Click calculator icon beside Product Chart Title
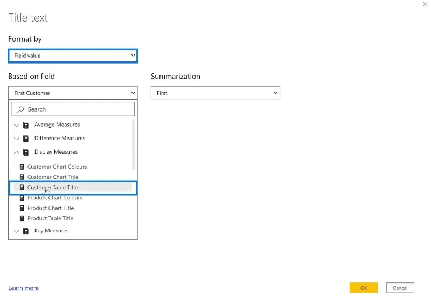 tap(22, 208)
